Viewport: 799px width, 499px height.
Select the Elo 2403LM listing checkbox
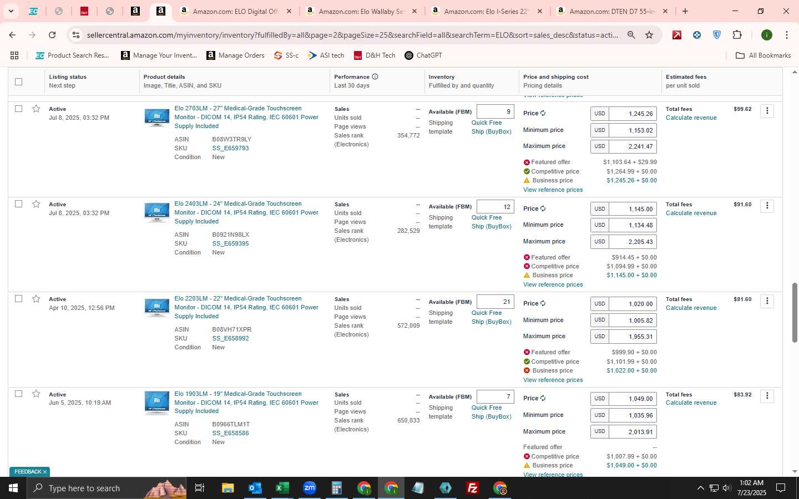point(18,204)
